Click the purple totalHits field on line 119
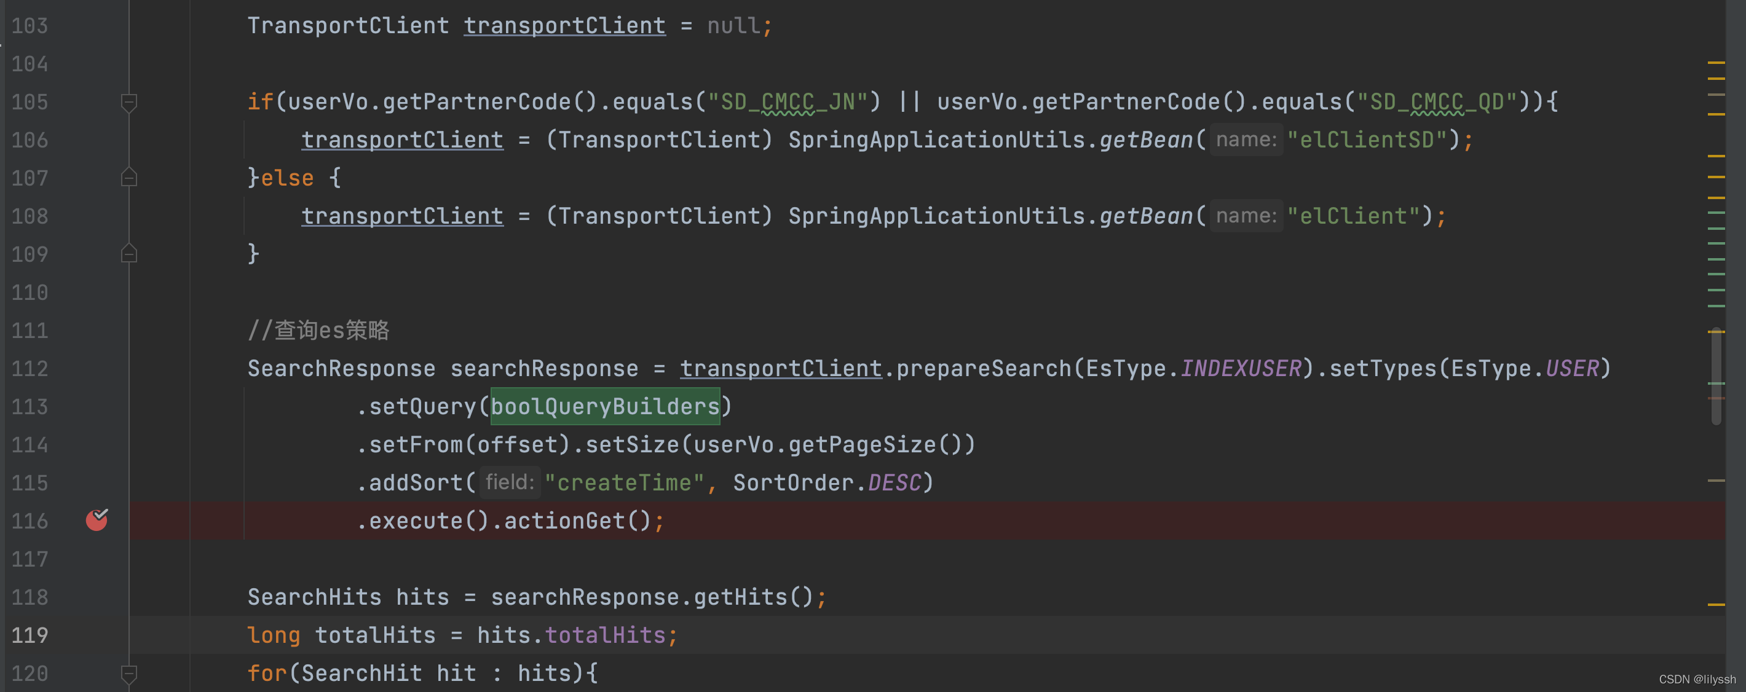Image resolution: width=1746 pixels, height=692 pixels. (x=606, y=635)
